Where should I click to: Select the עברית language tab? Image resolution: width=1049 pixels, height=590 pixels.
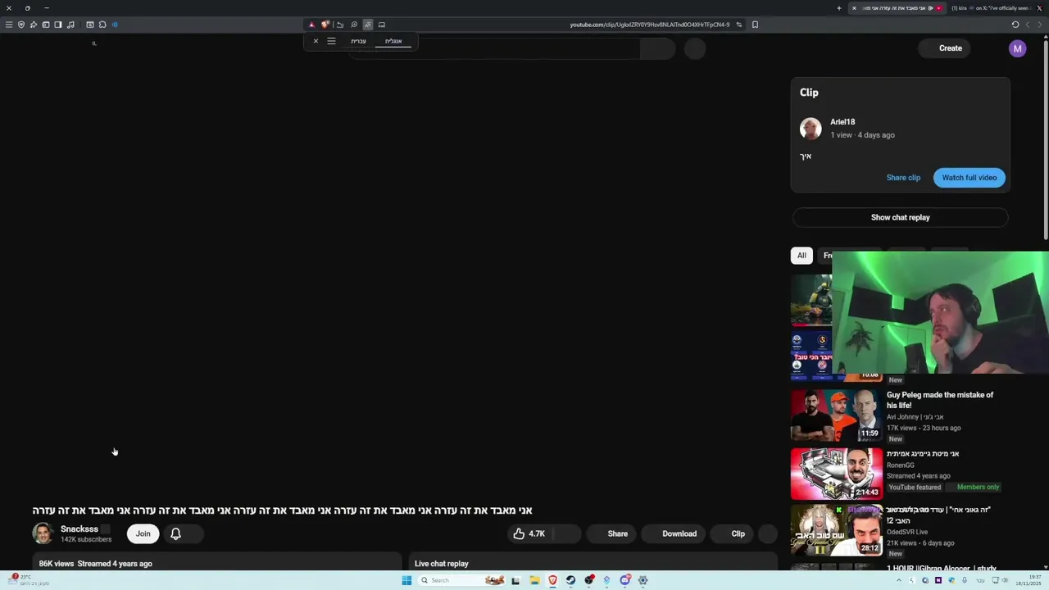coord(358,41)
